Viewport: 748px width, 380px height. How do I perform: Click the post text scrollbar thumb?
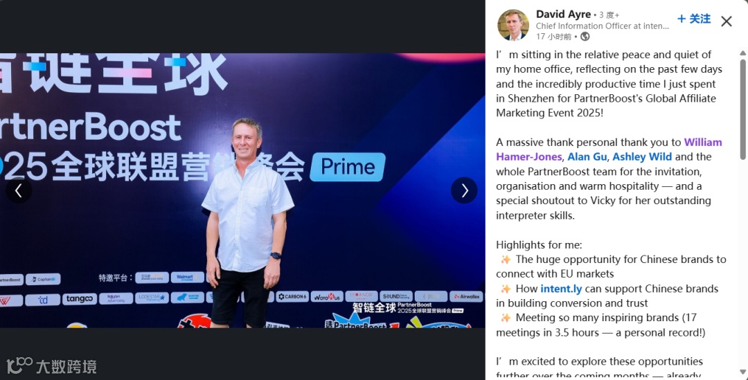742,109
